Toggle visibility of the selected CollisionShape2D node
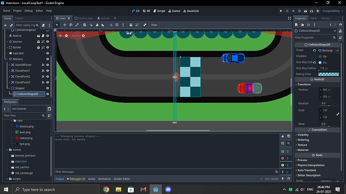This screenshot has height=194, width=346. (x=48, y=94)
